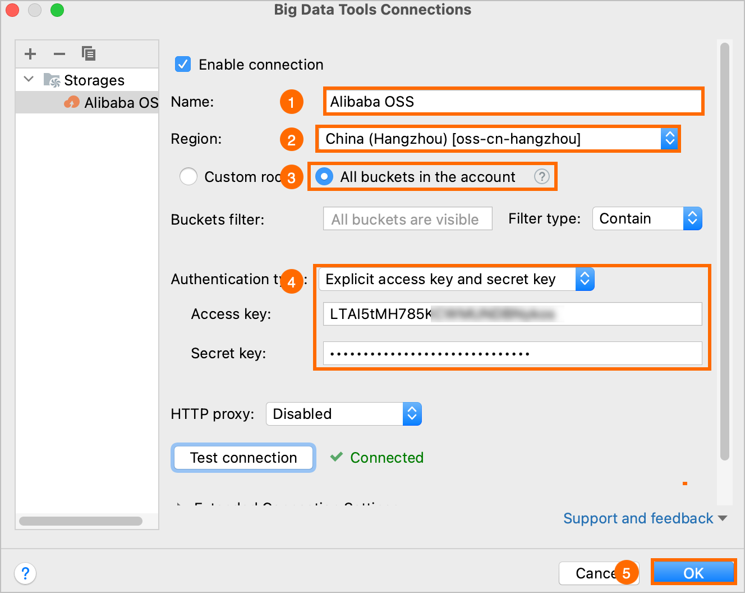Add a new connection with plus icon
The height and width of the screenshot is (593, 745).
click(x=30, y=54)
